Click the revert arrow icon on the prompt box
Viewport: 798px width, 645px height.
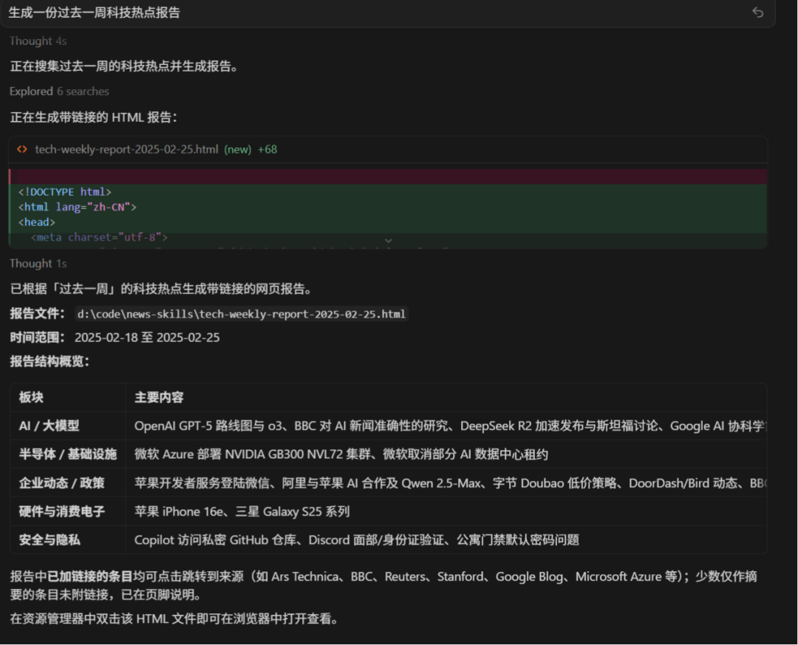pyautogui.click(x=758, y=13)
